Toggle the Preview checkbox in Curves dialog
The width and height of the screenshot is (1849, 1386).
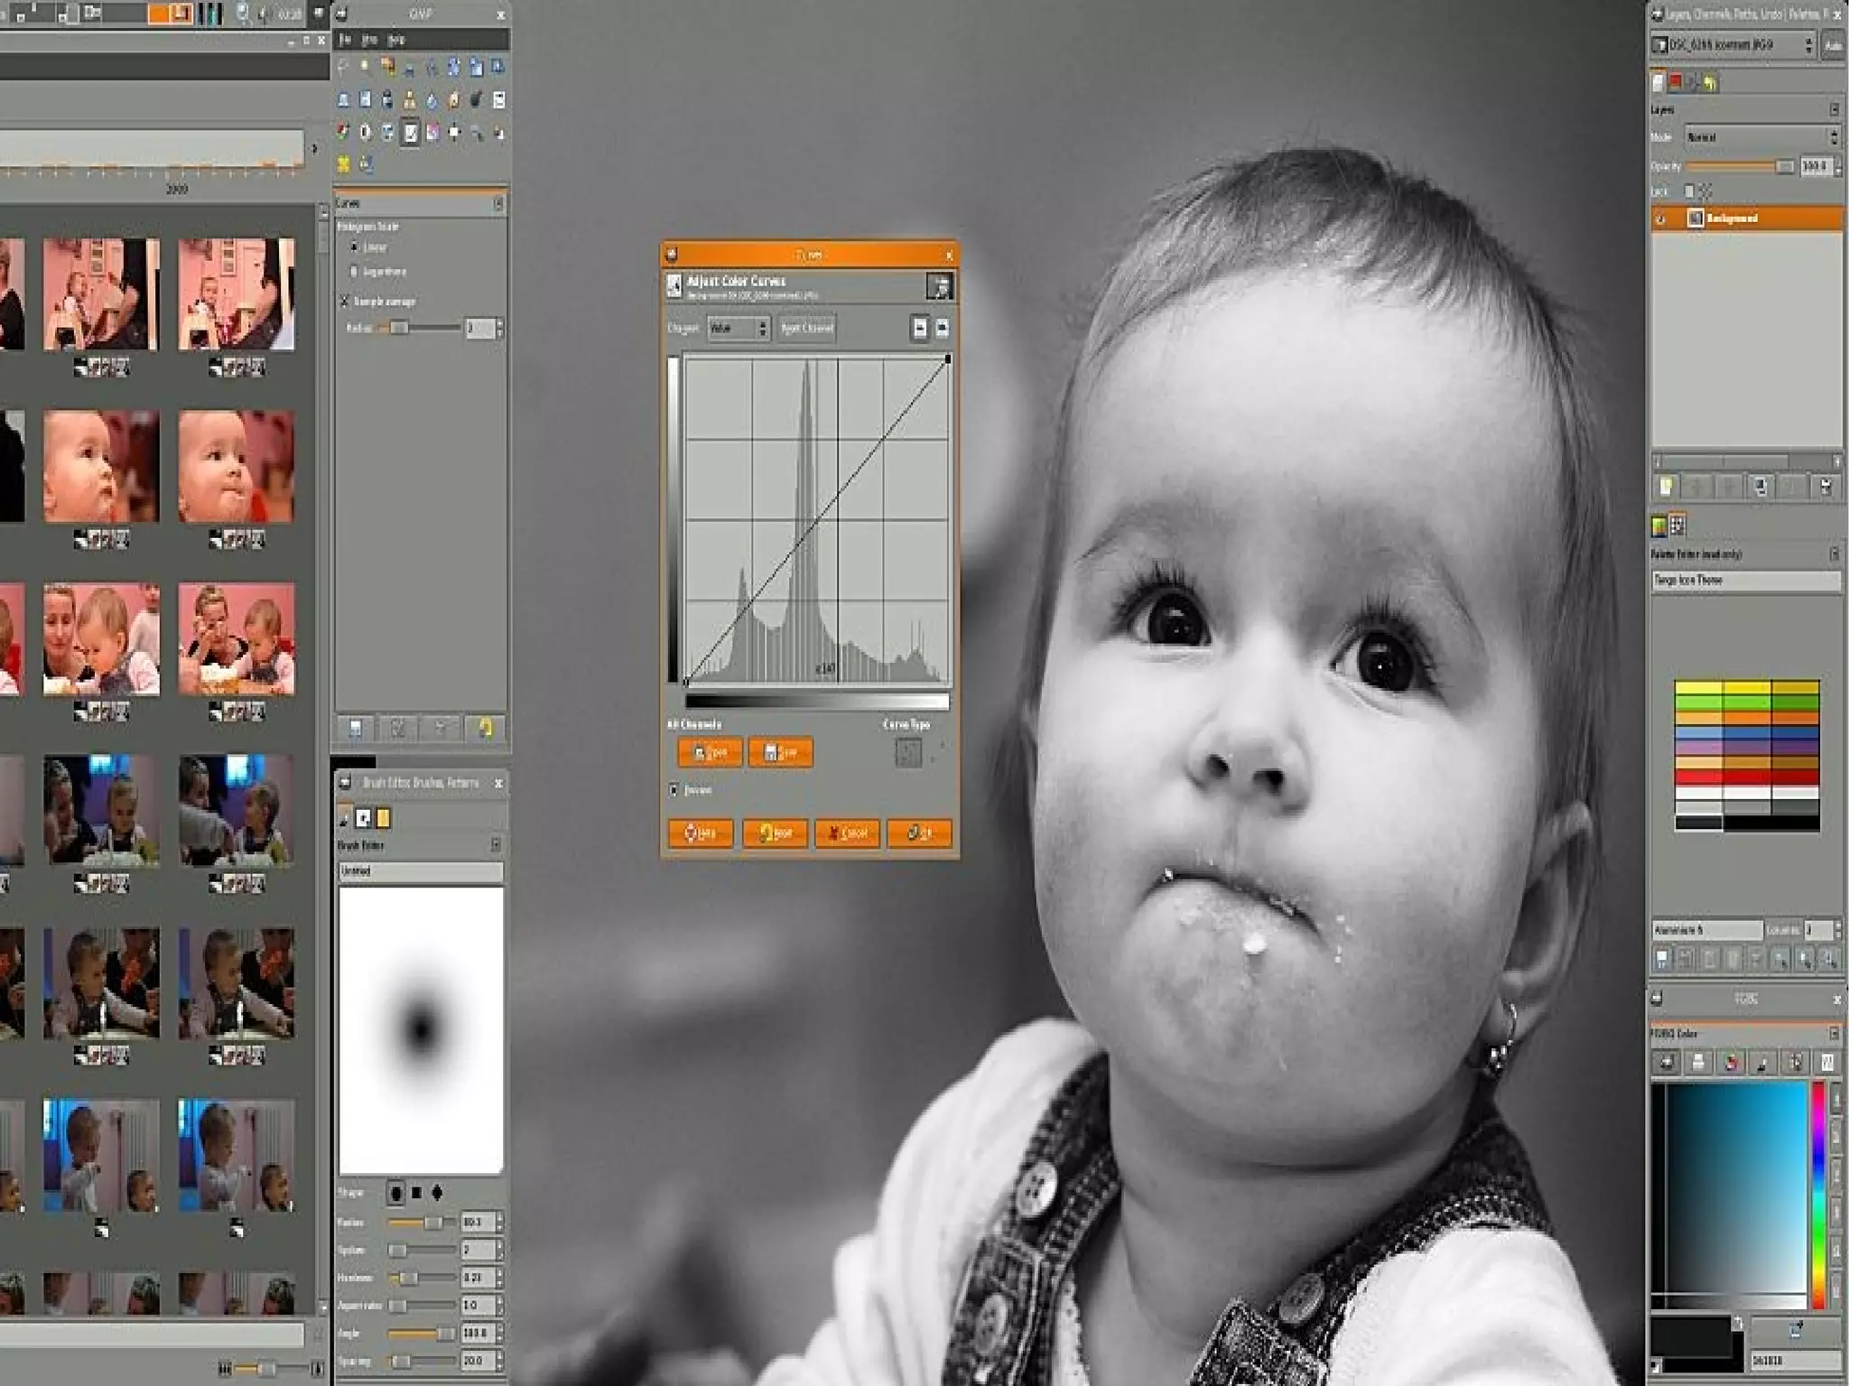(674, 790)
